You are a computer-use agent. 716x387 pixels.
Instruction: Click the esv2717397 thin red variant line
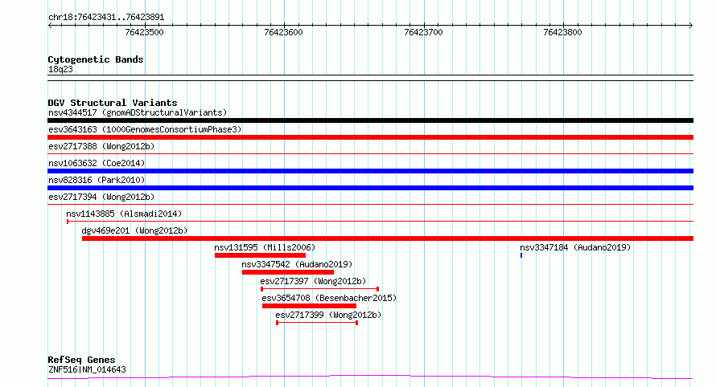pos(319,289)
